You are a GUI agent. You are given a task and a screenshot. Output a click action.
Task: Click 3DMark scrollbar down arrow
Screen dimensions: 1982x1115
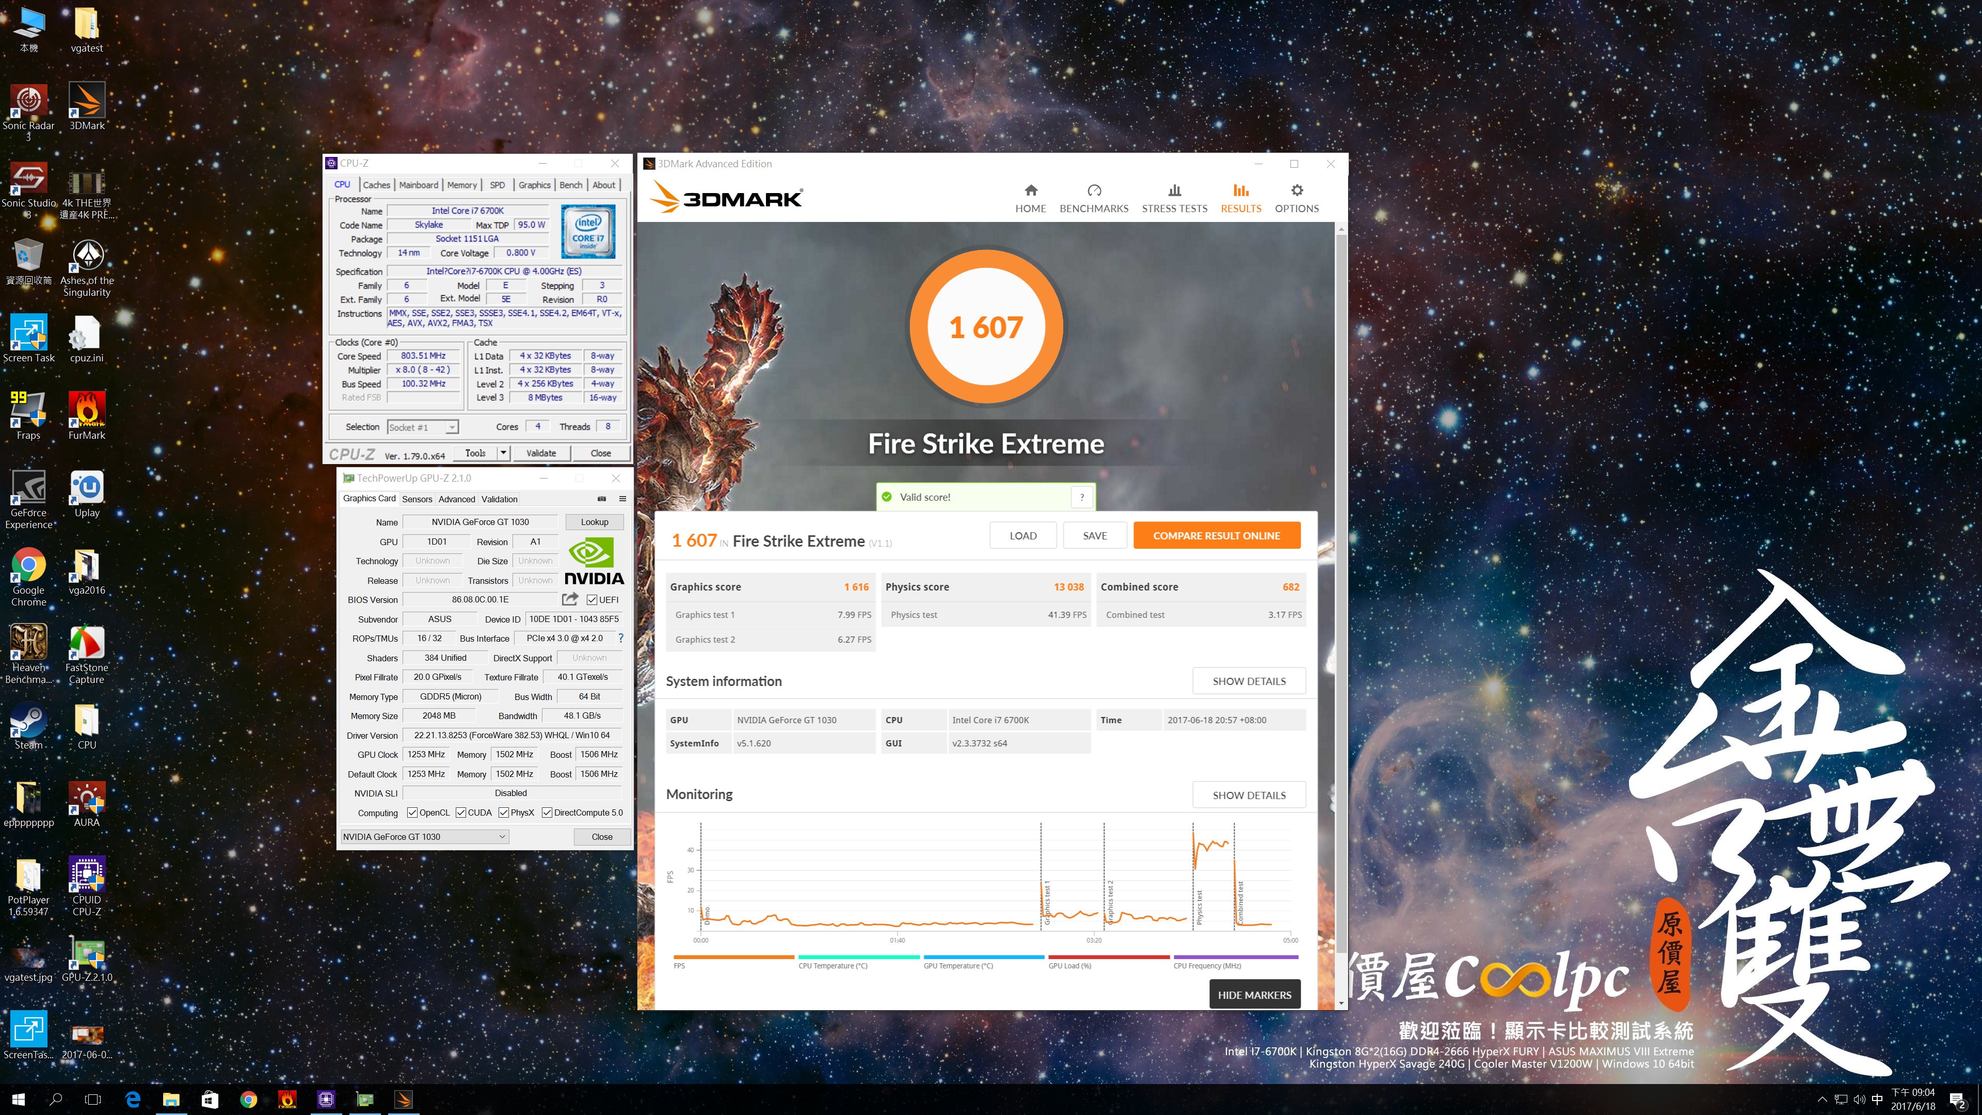point(1341,1002)
